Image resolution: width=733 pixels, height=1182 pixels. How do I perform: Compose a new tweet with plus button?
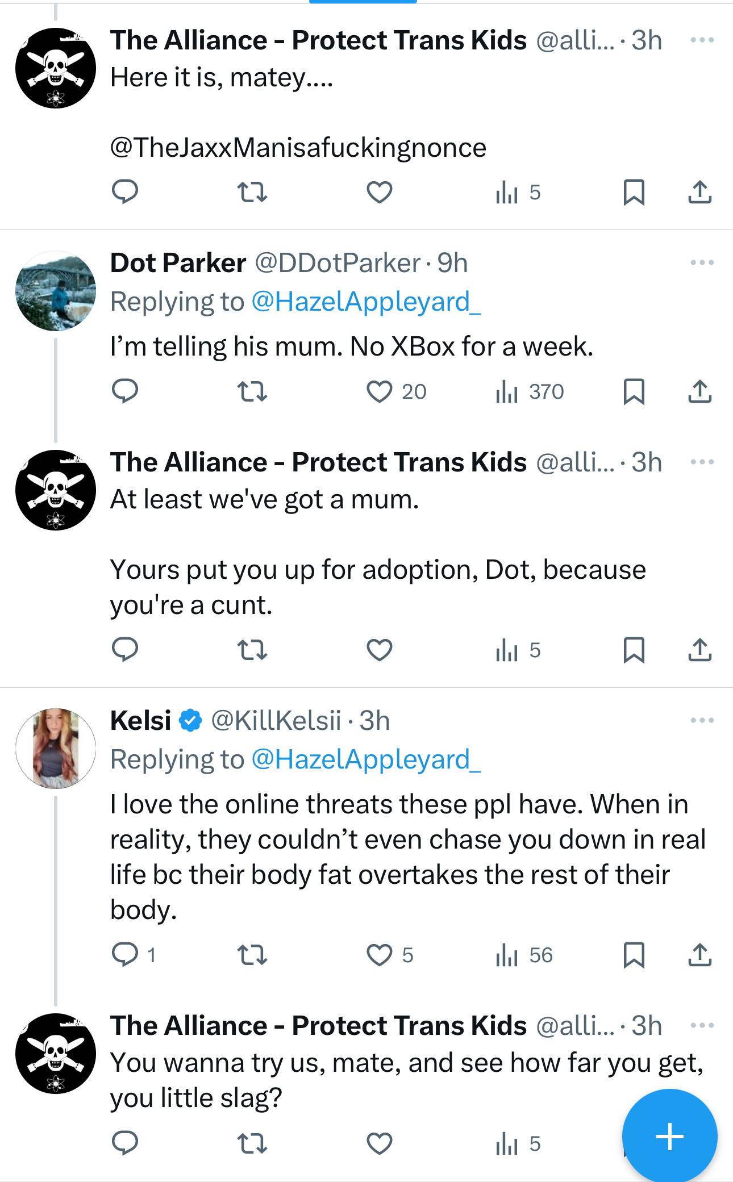(669, 1137)
